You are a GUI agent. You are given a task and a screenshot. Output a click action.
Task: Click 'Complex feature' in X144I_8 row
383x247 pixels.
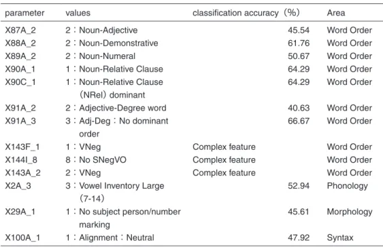pyautogui.click(x=224, y=159)
